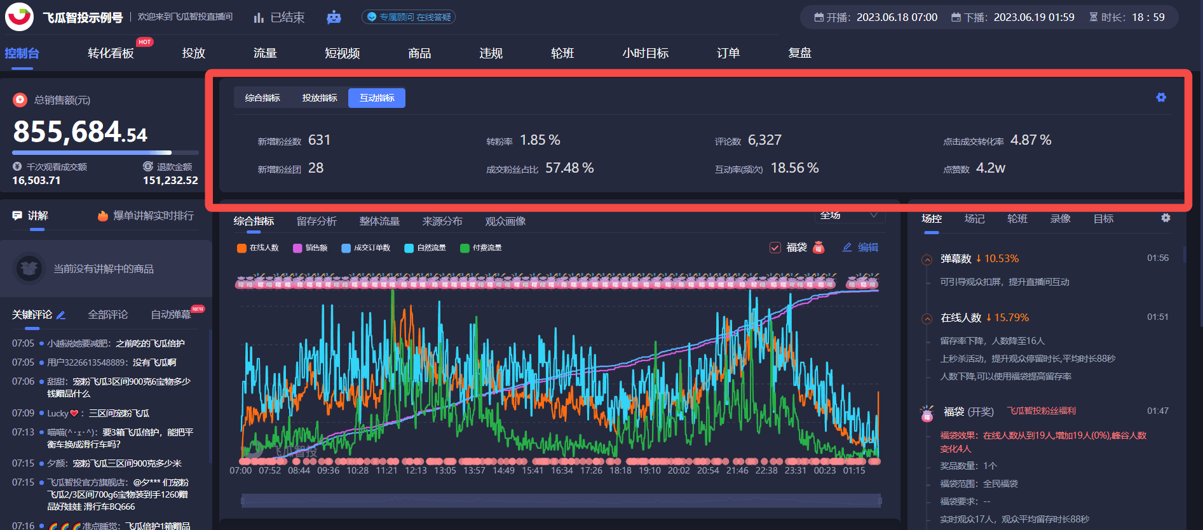
Task: Open the 转化看板 navigation tab
Action: [111, 53]
